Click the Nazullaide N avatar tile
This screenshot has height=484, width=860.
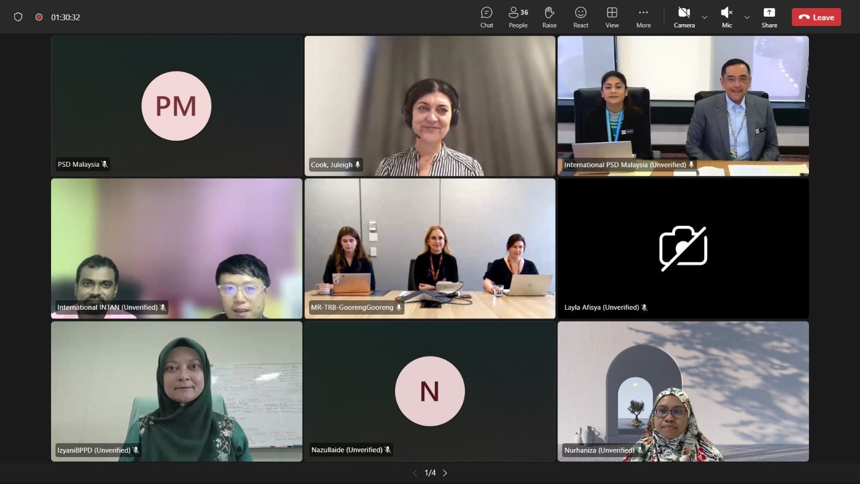pyautogui.click(x=429, y=391)
